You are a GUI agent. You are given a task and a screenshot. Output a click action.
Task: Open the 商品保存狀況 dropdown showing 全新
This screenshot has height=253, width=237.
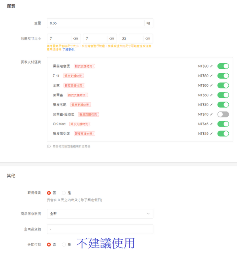[100, 213]
